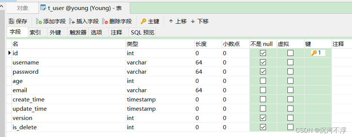Check Virtual (虚拟) box for id field
Screen dimensions: 352x137
click(x=290, y=53)
